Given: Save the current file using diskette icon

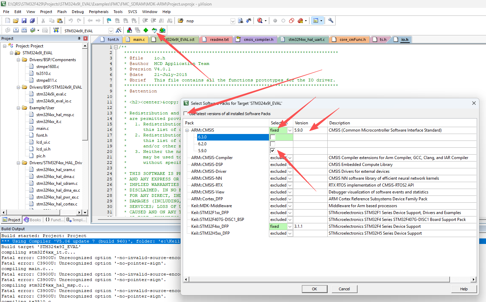Looking at the screenshot, I should tap(24, 21).
